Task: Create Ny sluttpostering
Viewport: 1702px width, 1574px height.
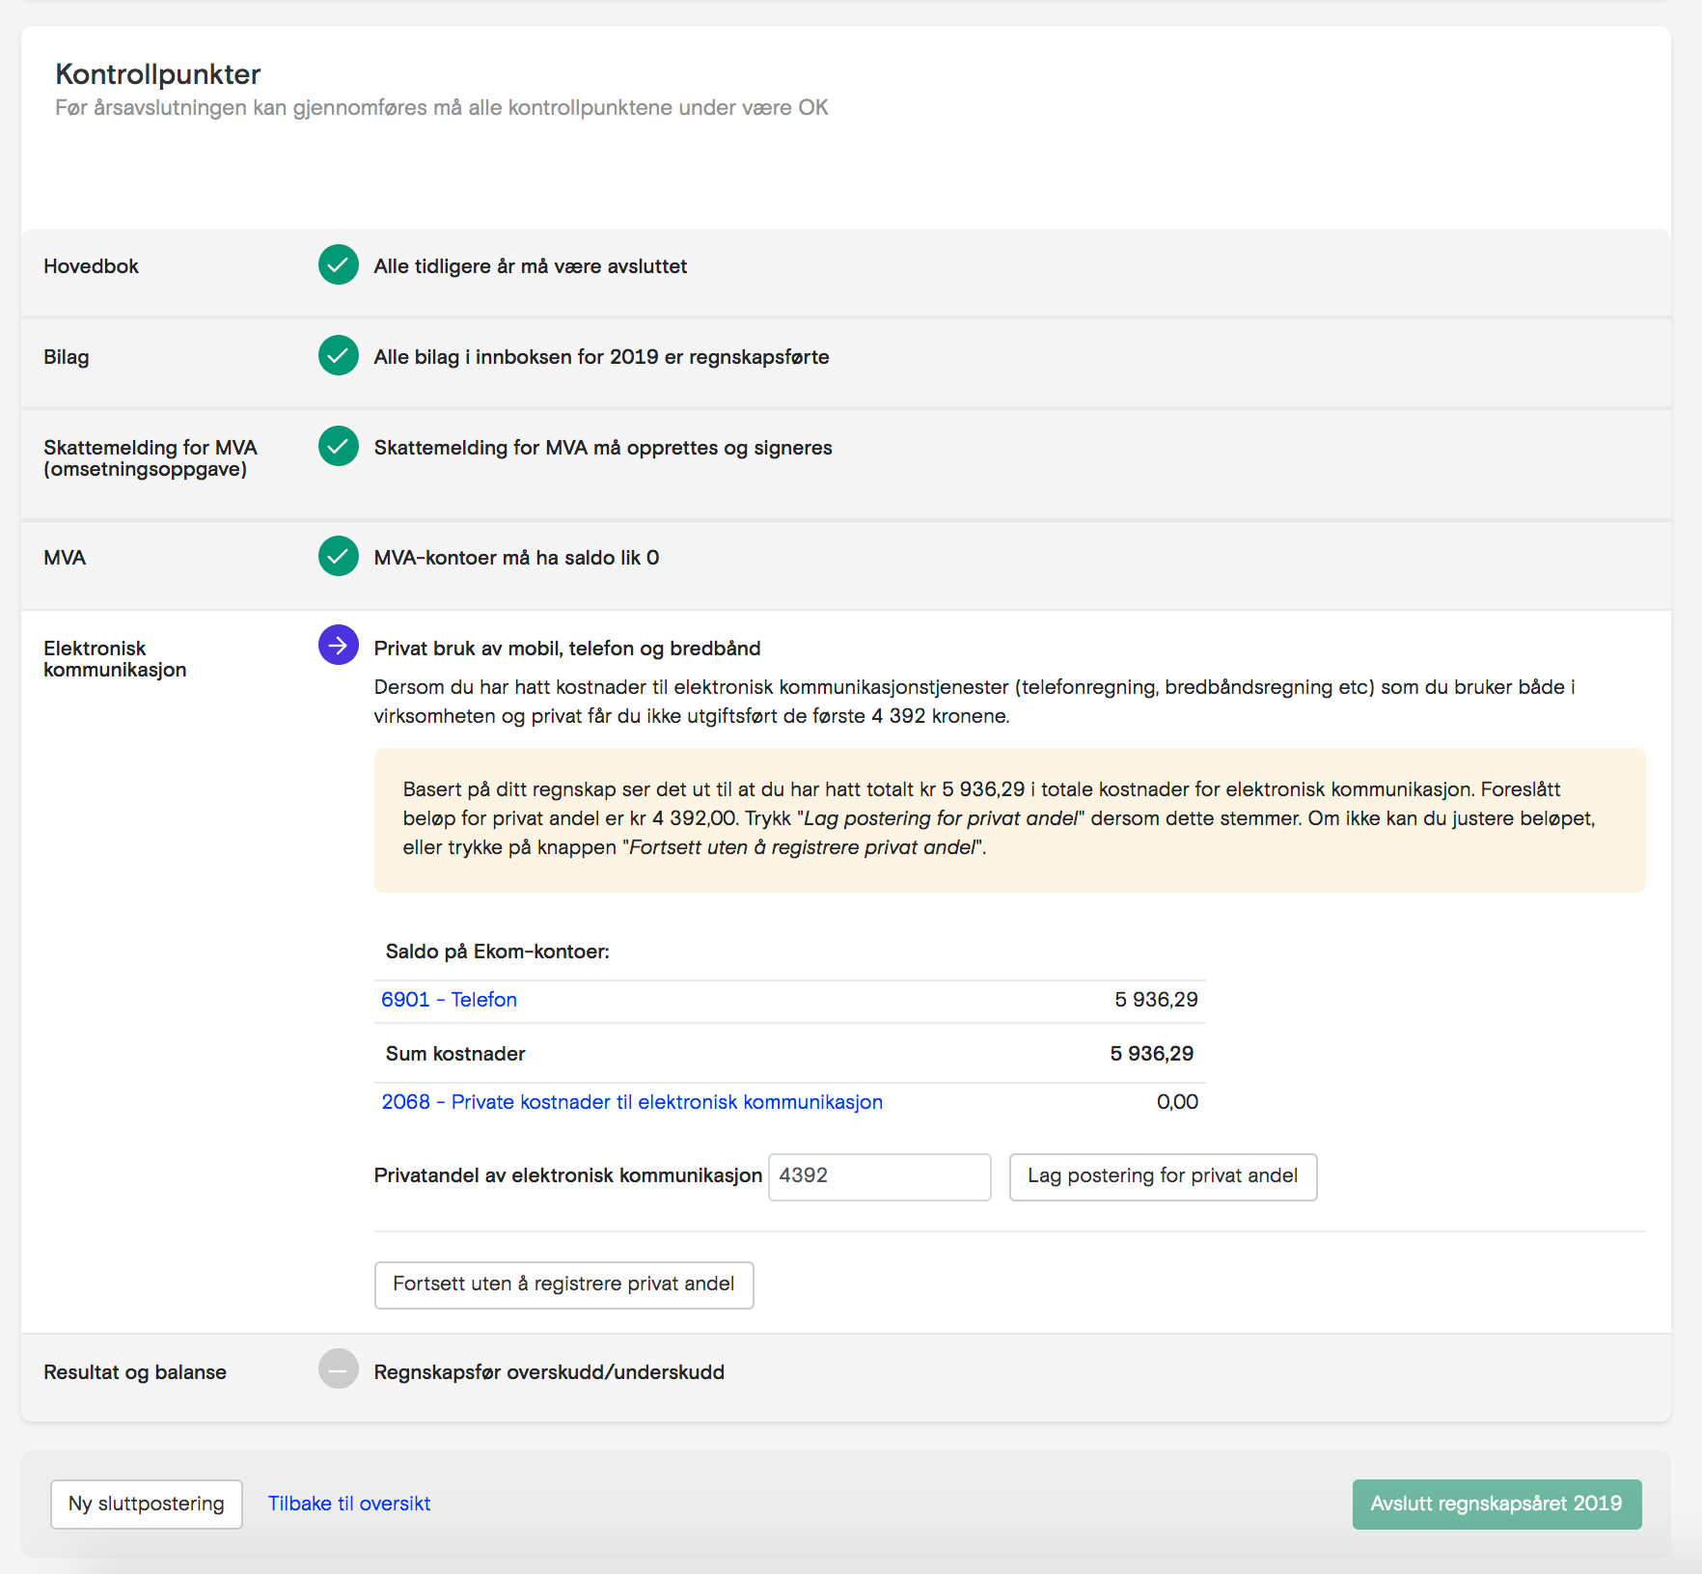Action: pyautogui.click(x=147, y=1504)
